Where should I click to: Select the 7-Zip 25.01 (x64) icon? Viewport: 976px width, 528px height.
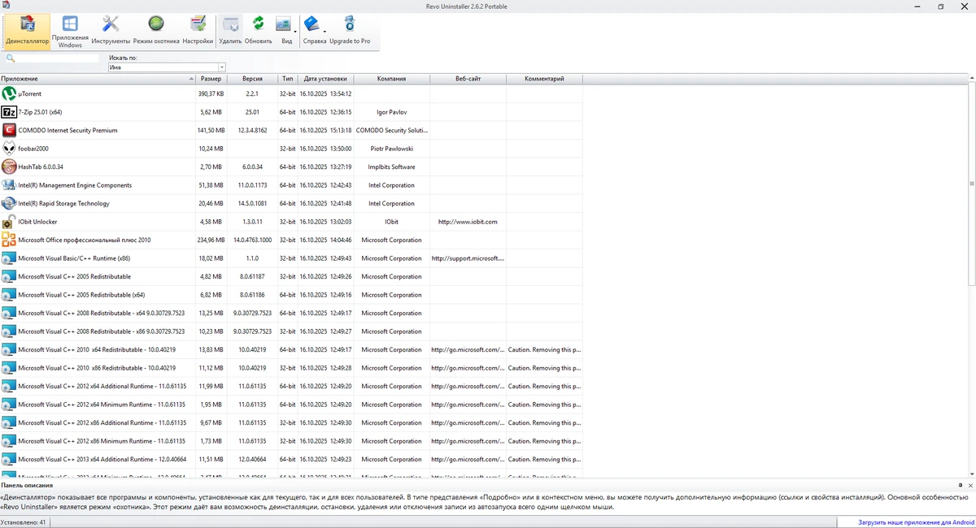point(9,112)
